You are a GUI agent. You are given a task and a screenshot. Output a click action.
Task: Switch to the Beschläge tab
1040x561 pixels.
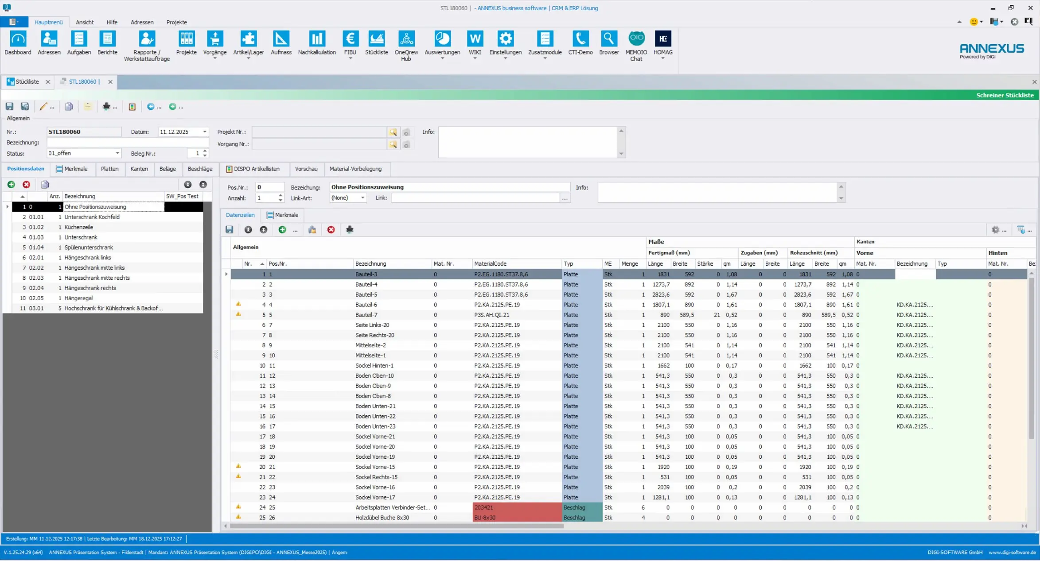(x=200, y=169)
